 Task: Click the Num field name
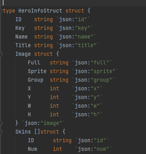(32, 149)
